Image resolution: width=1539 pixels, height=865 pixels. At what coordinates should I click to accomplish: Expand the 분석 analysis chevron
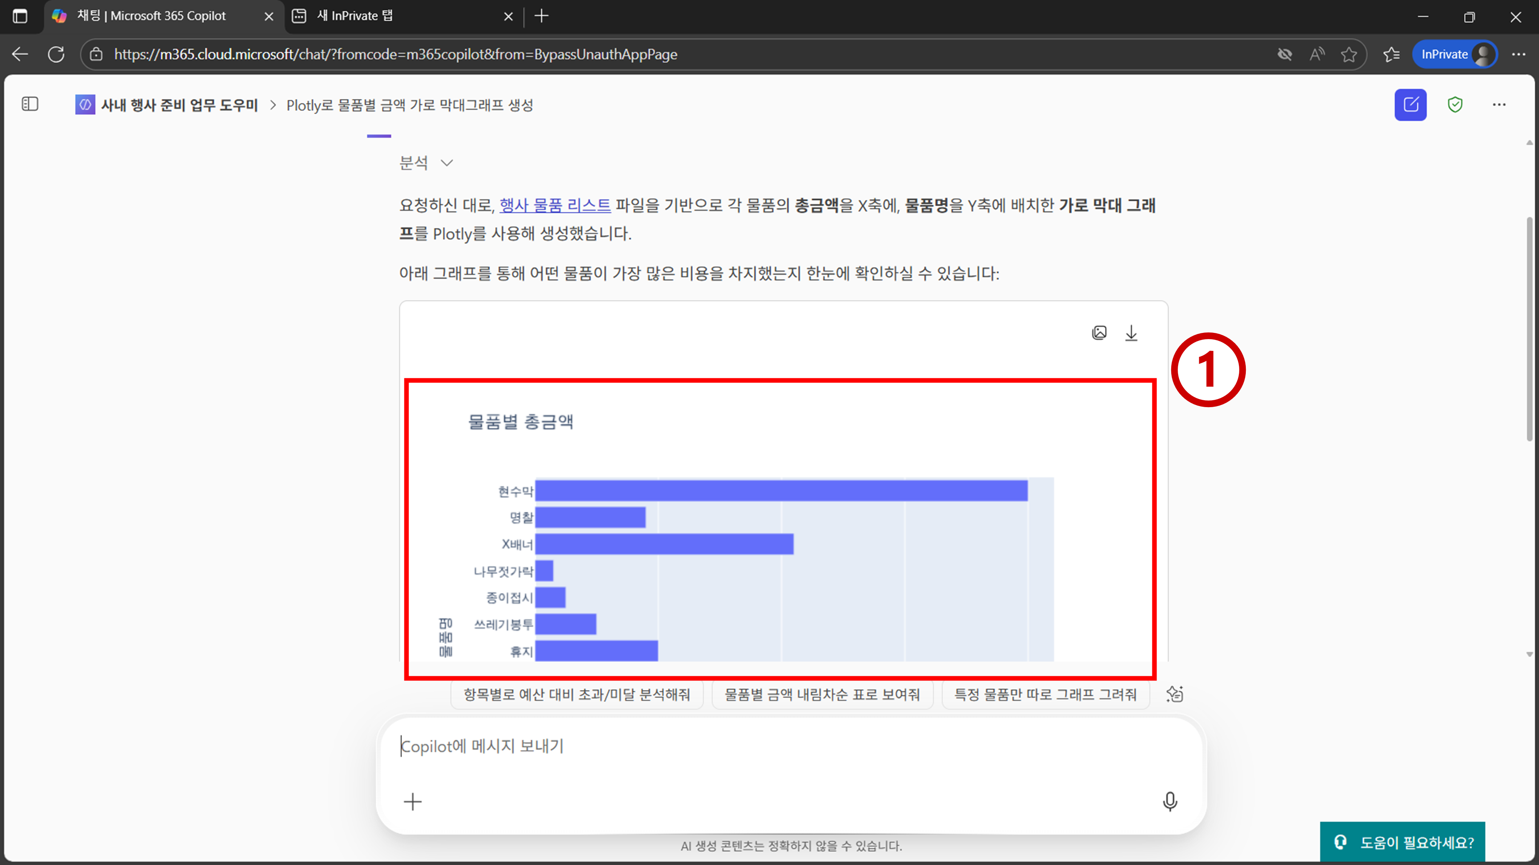point(446,163)
